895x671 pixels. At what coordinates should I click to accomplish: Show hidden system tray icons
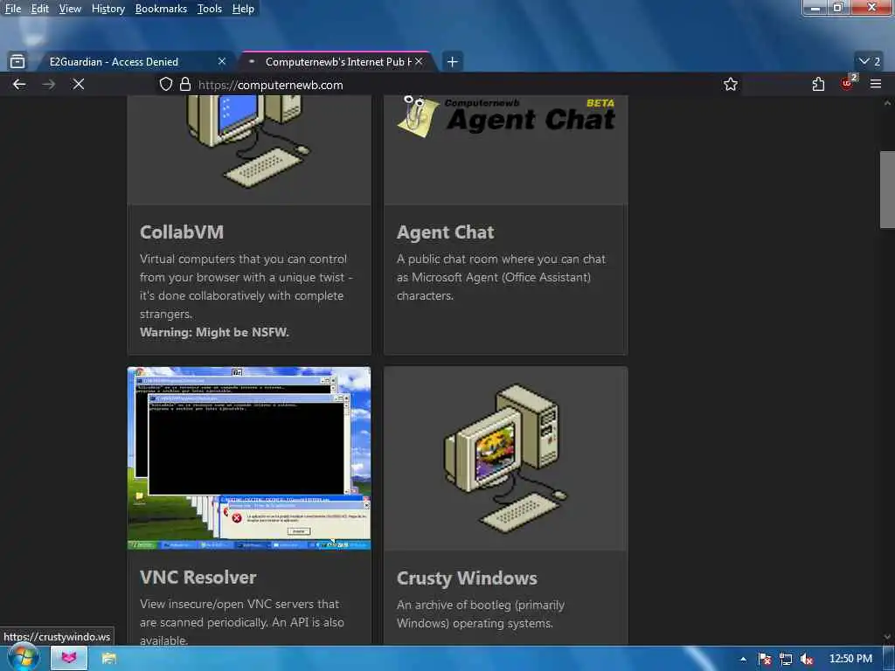pyautogui.click(x=743, y=659)
